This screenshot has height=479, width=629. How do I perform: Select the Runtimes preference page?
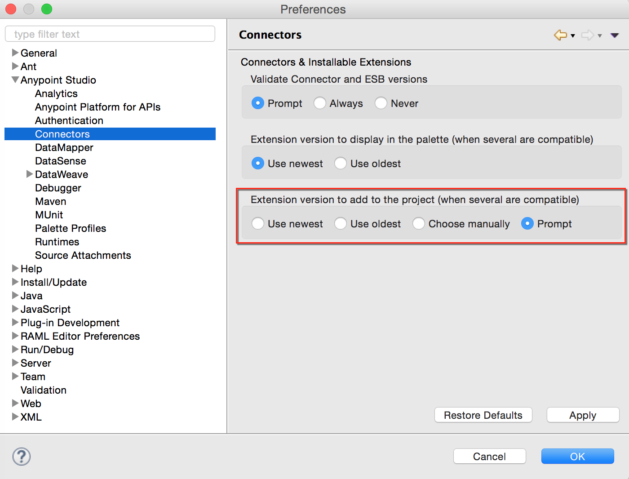coord(57,242)
